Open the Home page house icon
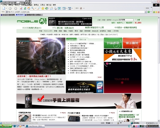The image size is (160, 128). (29, 8)
